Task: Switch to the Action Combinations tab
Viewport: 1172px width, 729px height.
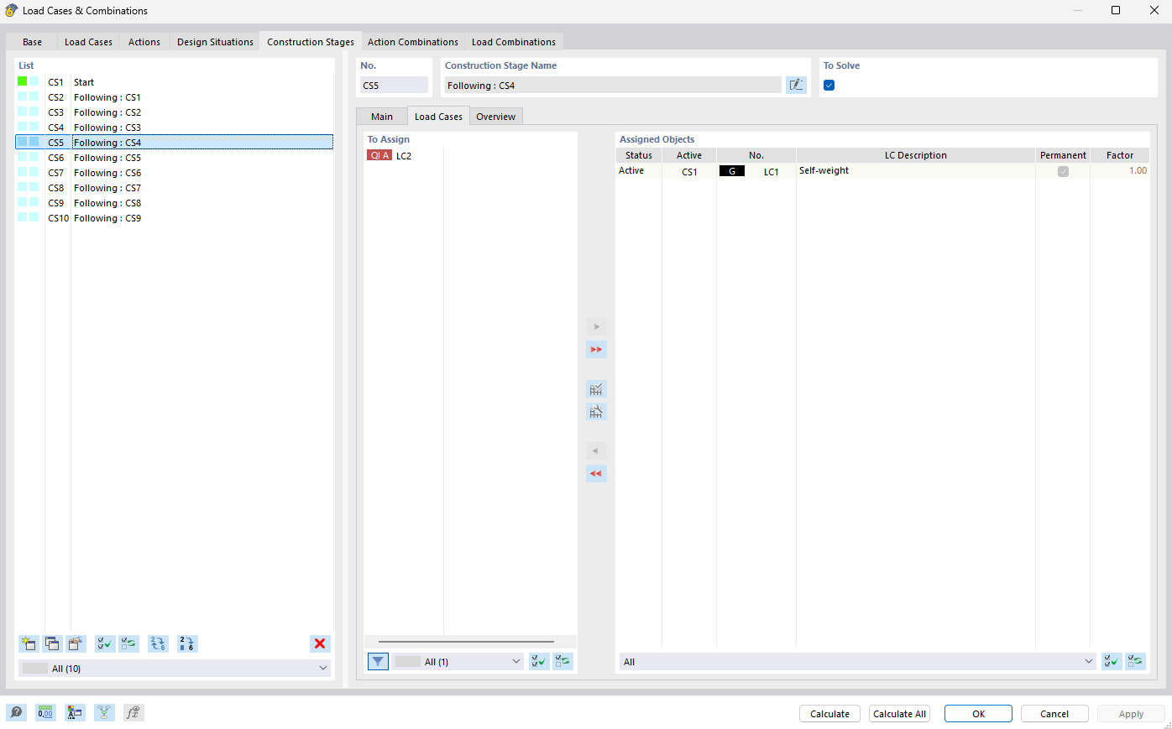Action: click(412, 41)
